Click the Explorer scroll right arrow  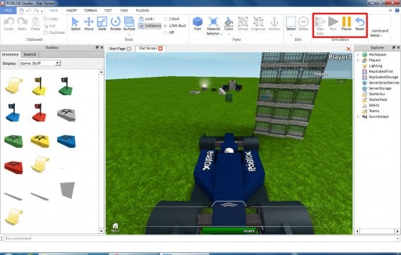(x=397, y=231)
